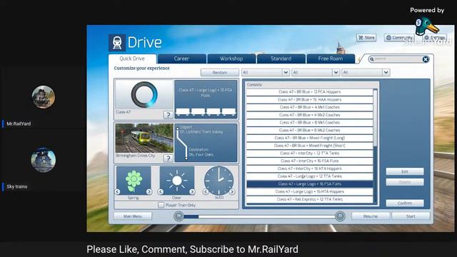Expand the second All filter dropdown
The width and height of the screenshot is (457, 257).
coord(336,72)
